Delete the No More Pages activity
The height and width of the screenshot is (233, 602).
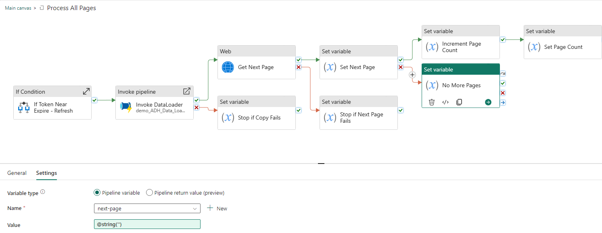(x=431, y=102)
